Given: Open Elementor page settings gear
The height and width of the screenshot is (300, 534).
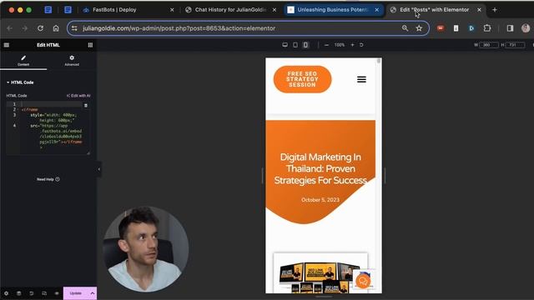Looking at the screenshot, I should pyautogui.click(x=6, y=293).
